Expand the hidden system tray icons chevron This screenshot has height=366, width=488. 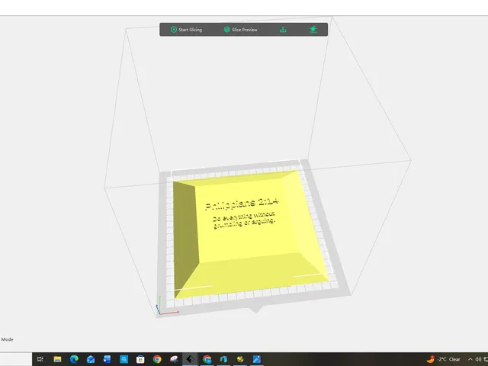coord(470,359)
